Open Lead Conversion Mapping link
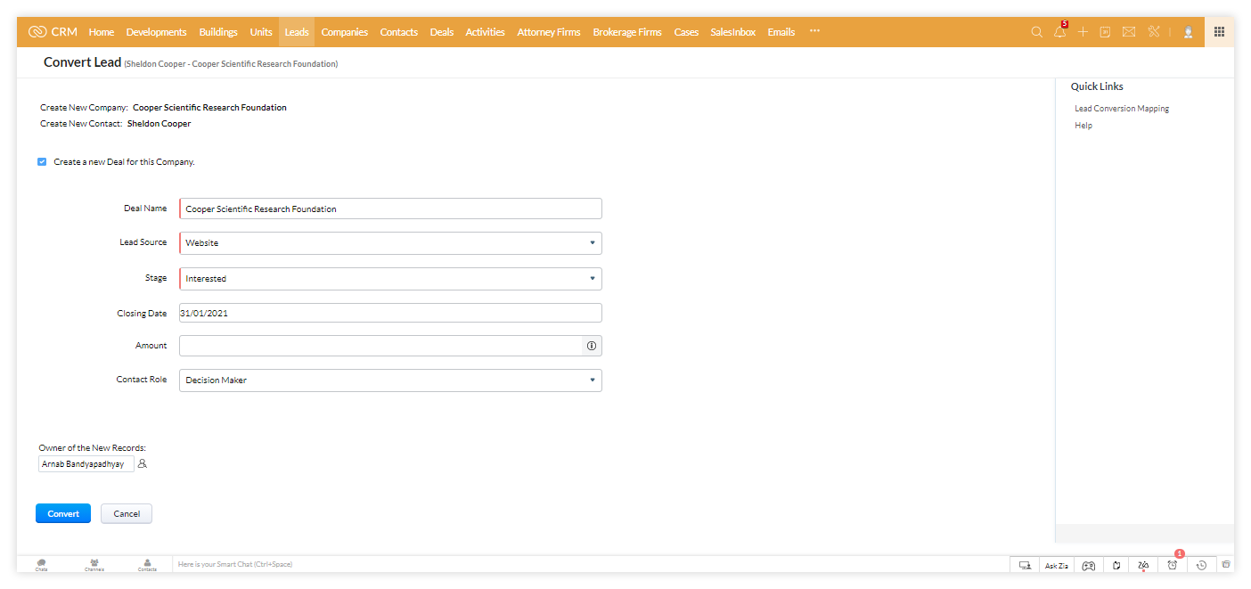The width and height of the screenshot is (1251, 589). [x=1122, y=109]
